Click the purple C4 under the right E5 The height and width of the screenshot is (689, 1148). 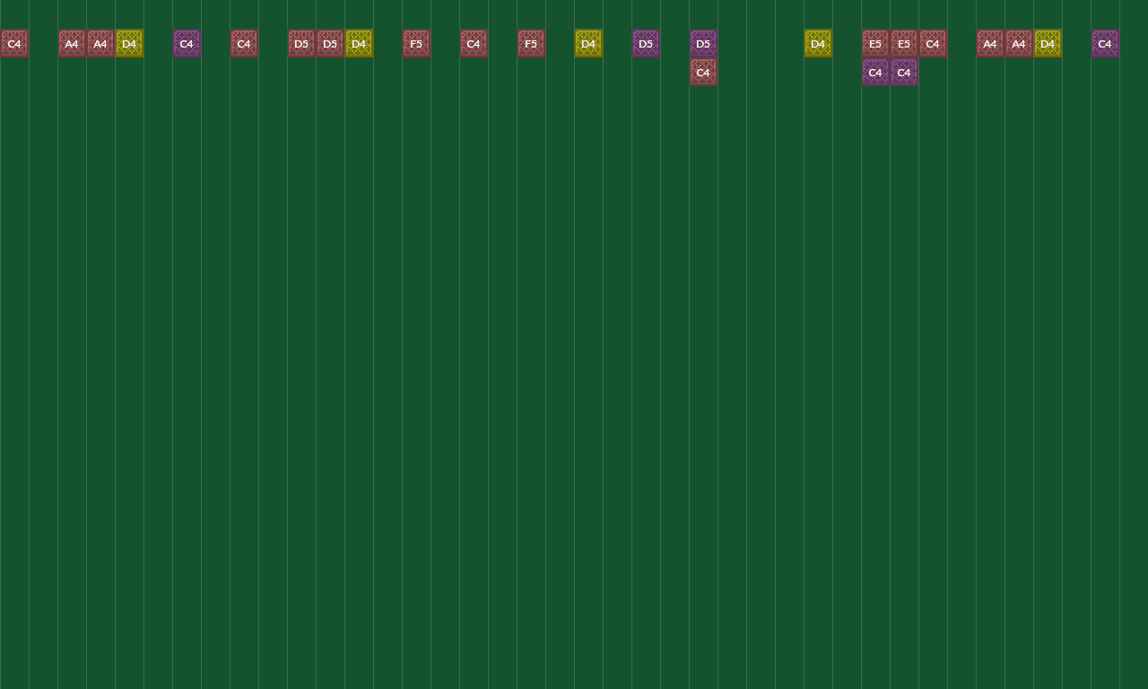click(x=904, y=72)
